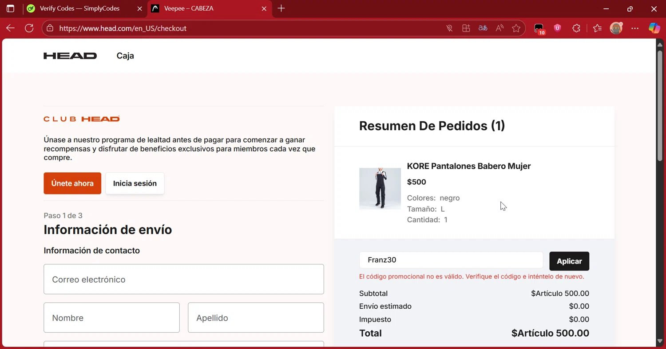Click the Total amount $Artículo 500.00
666x349 pixels.
point(550,333)
